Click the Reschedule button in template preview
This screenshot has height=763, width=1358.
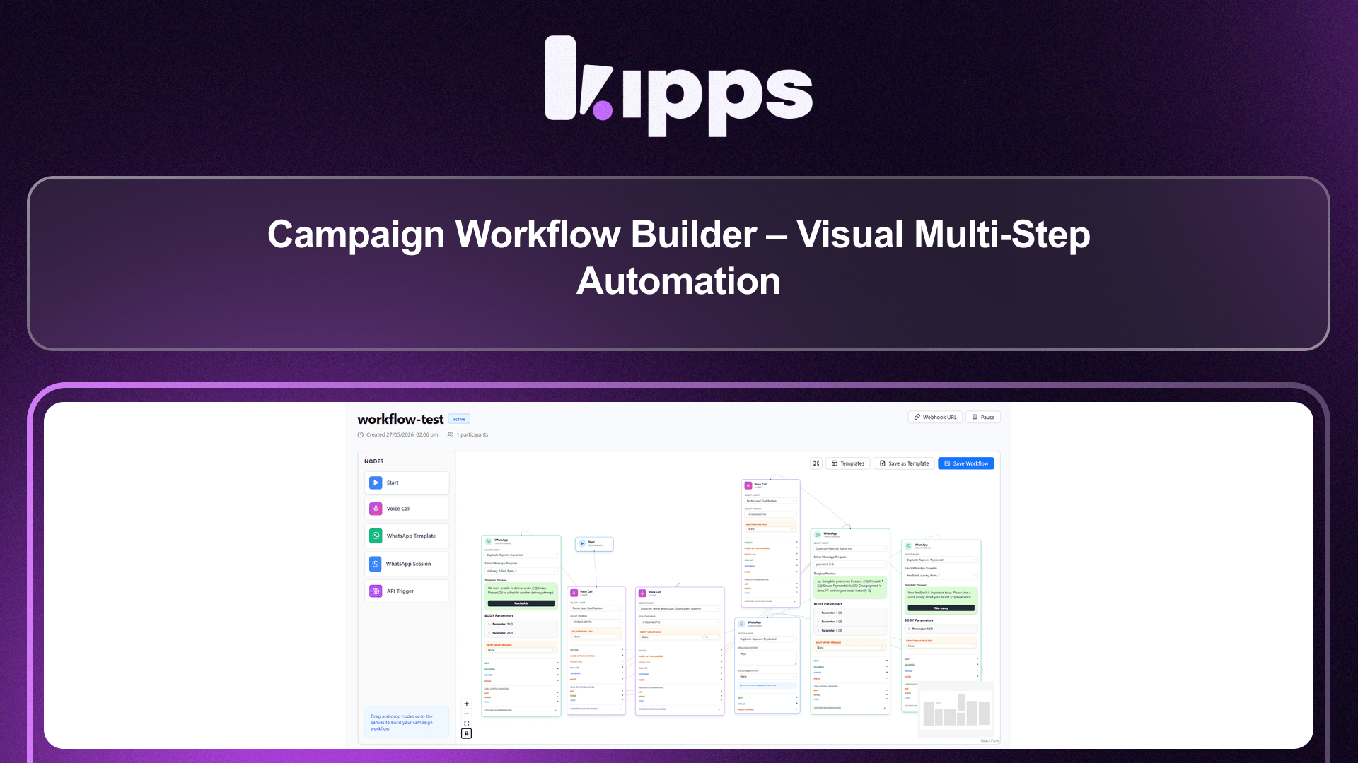coord(521,603)
